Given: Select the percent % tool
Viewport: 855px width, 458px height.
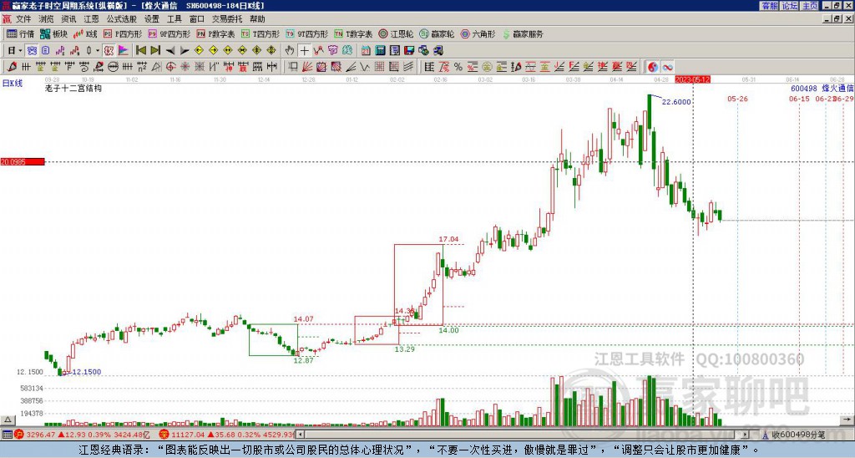Looking at the screenshot, I should [458, 67].
